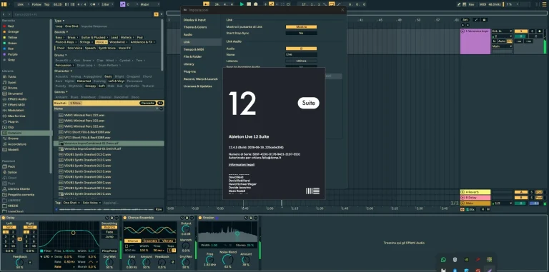Open Libreria Utente in browser places
Screen dimensions: 549x272
coord(19,188)
